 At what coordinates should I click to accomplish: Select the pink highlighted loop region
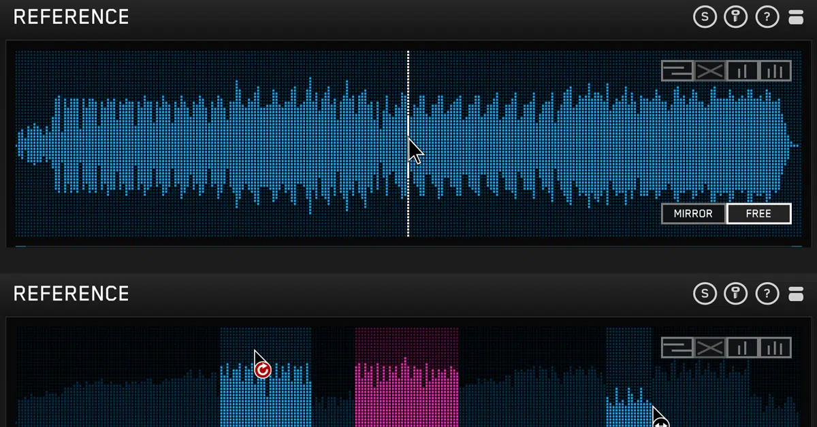406,377
